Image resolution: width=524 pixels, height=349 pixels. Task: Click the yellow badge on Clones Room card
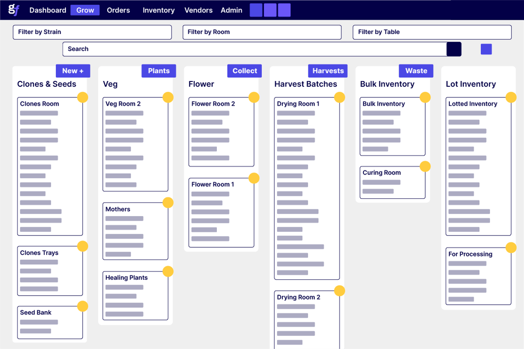click(x=82, y=97)
